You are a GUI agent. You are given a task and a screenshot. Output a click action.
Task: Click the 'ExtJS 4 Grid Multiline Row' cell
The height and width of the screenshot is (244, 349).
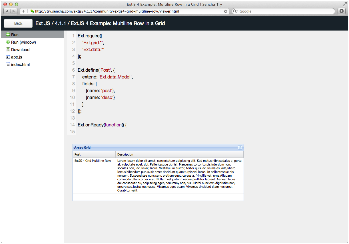click(94, 176)
